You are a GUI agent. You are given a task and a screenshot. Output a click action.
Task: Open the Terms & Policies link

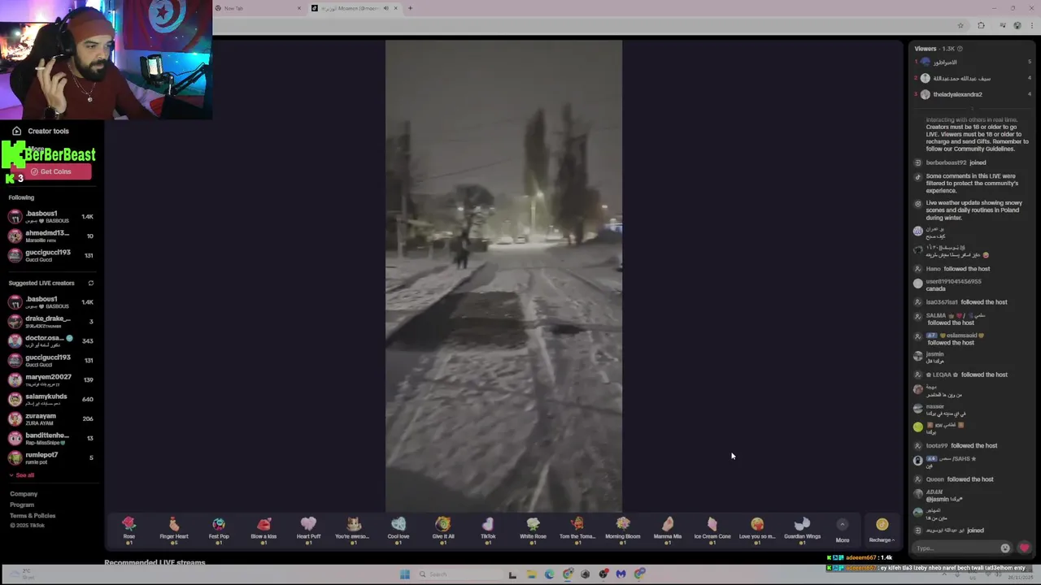33,516
